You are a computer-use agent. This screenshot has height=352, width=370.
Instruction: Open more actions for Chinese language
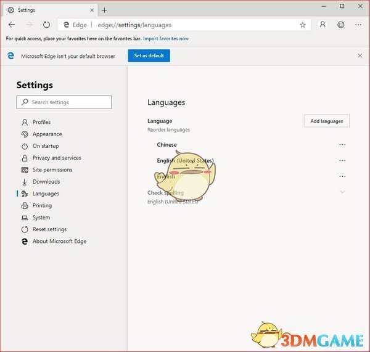coord(342,145)
